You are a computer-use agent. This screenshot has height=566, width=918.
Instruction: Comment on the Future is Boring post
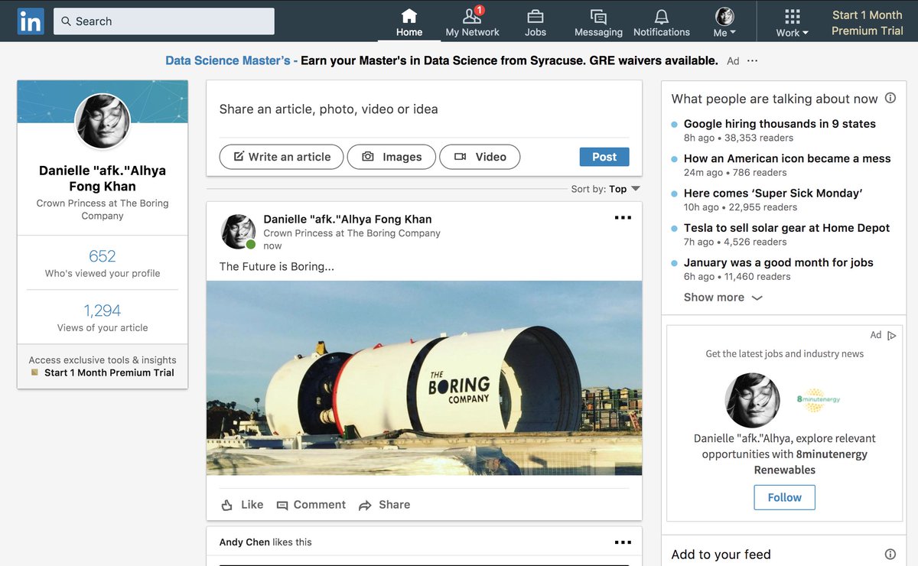[311, 505]
